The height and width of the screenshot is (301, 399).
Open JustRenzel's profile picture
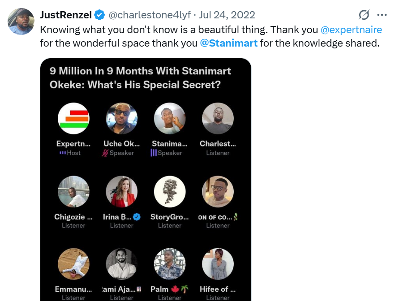pyautogui.click(x=21, y=21)
